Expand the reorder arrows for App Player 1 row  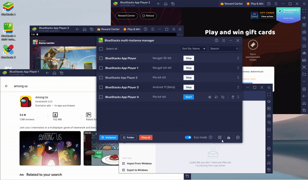pos(238,68)
